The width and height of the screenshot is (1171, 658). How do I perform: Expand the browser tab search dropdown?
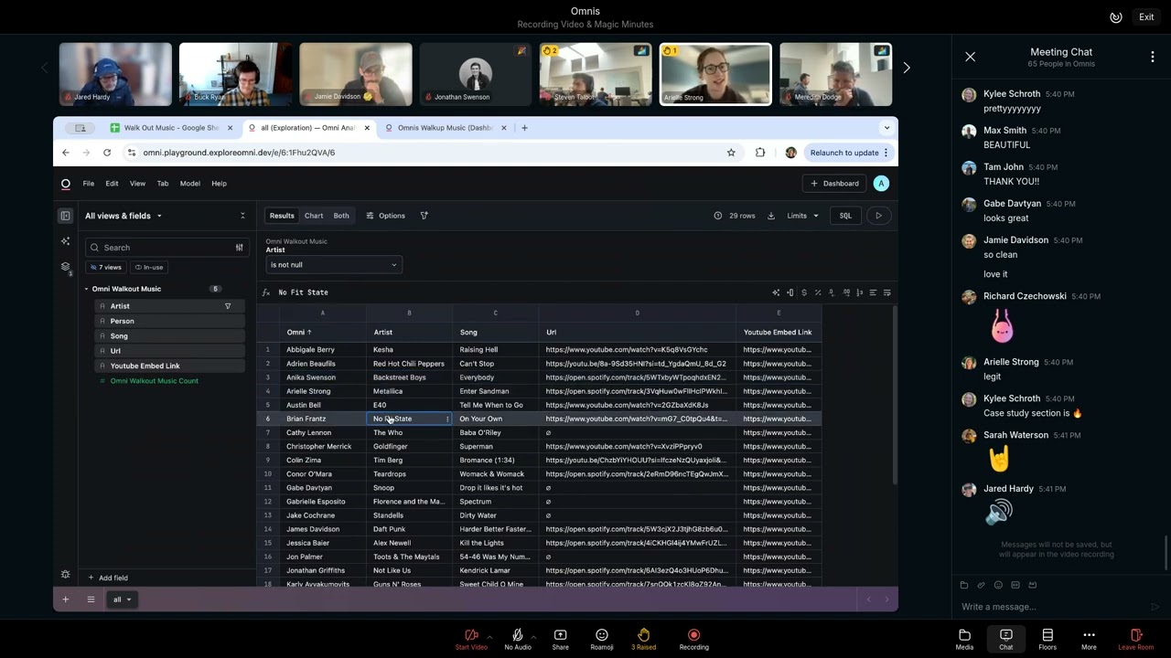tap(886, 128)
